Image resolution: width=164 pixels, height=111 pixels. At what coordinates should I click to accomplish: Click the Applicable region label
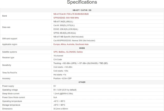[10, 45]
